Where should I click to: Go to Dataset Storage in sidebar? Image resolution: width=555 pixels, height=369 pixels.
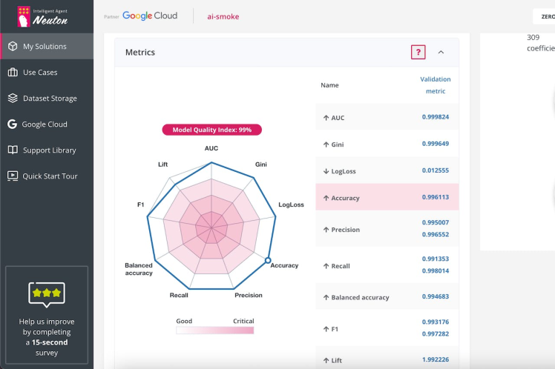[50, 99]
